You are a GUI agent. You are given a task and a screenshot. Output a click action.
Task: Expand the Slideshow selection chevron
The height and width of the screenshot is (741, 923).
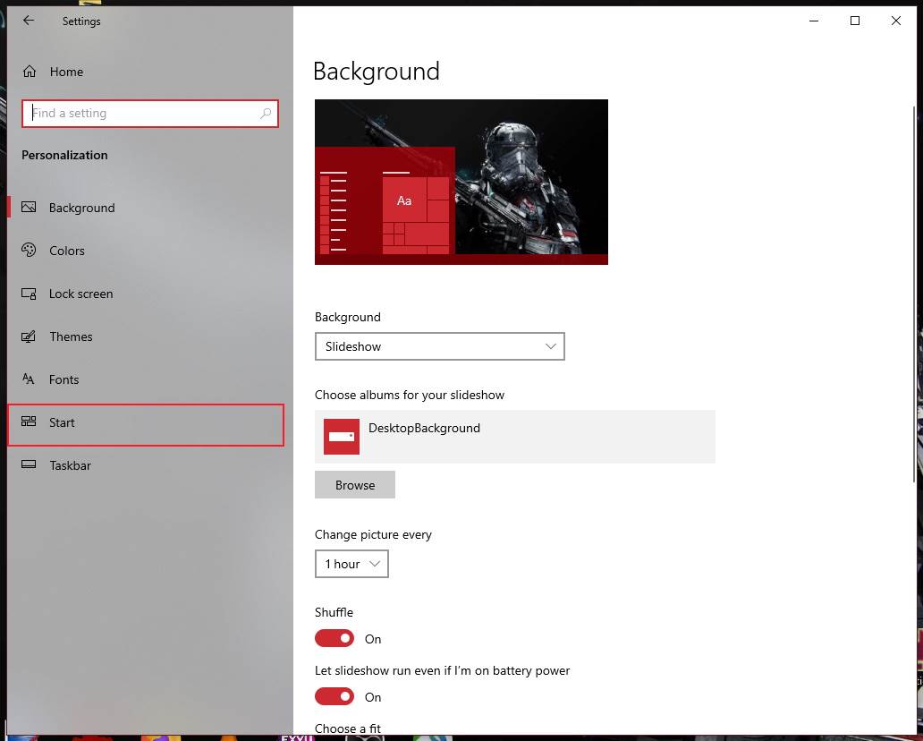[x=551, y=346]
